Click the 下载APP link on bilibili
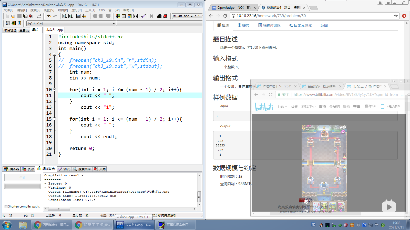The width and height of the screenshot is (410, 230). pos(390,107)
